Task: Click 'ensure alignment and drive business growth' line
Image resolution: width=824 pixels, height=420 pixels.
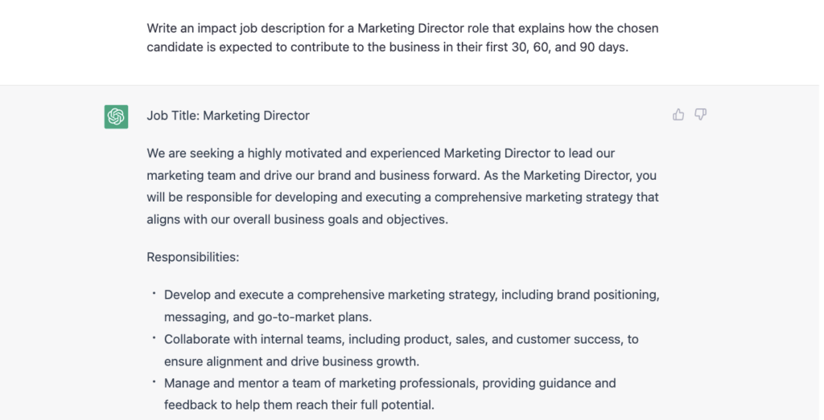Action: click(x=291, y=361)
